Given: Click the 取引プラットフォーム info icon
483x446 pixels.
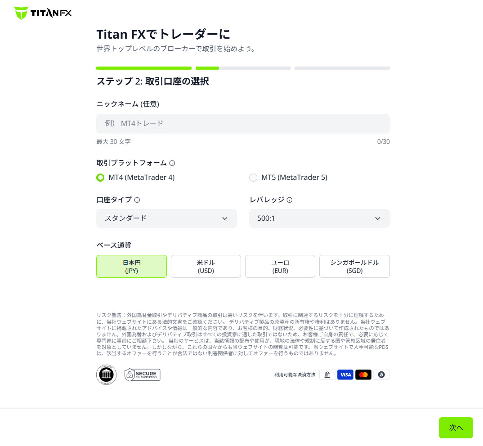Looking at the screenshot, I should pos(172,163).
